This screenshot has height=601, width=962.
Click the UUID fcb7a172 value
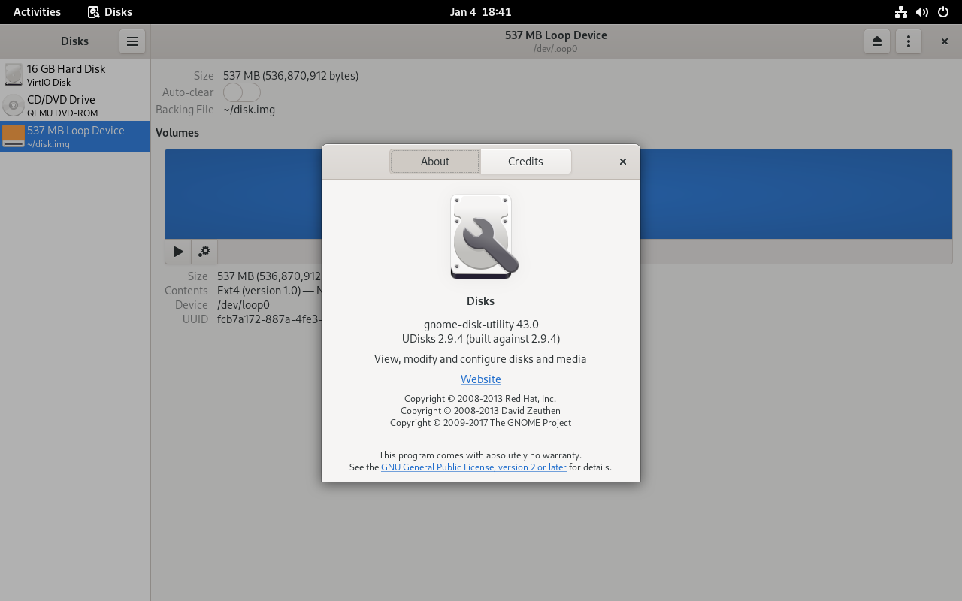(269, 319)
